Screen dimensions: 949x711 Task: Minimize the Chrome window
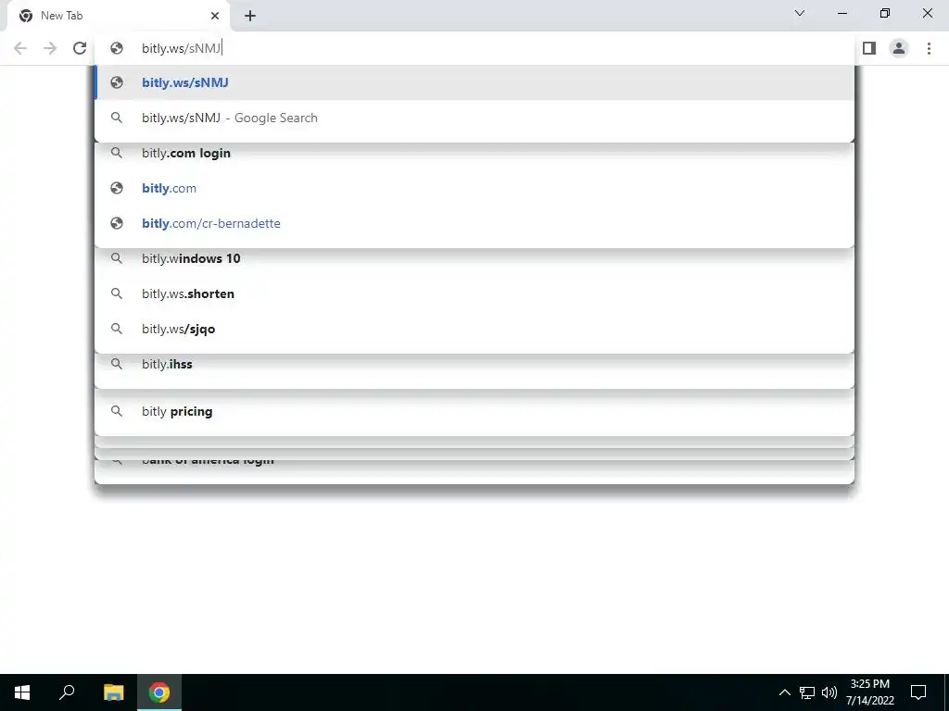[x=841, y=13]
